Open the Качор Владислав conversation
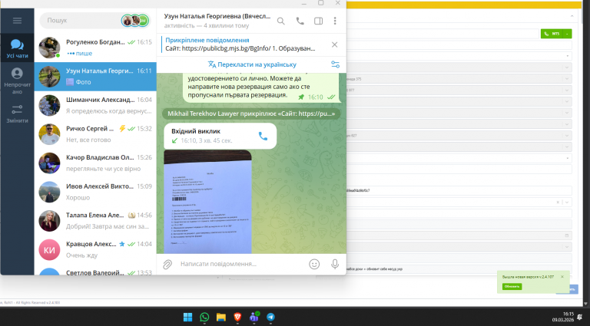590x326 pixels. coord(95,163)
